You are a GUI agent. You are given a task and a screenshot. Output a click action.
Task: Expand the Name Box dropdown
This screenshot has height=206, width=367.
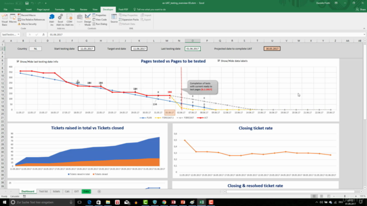18,34
